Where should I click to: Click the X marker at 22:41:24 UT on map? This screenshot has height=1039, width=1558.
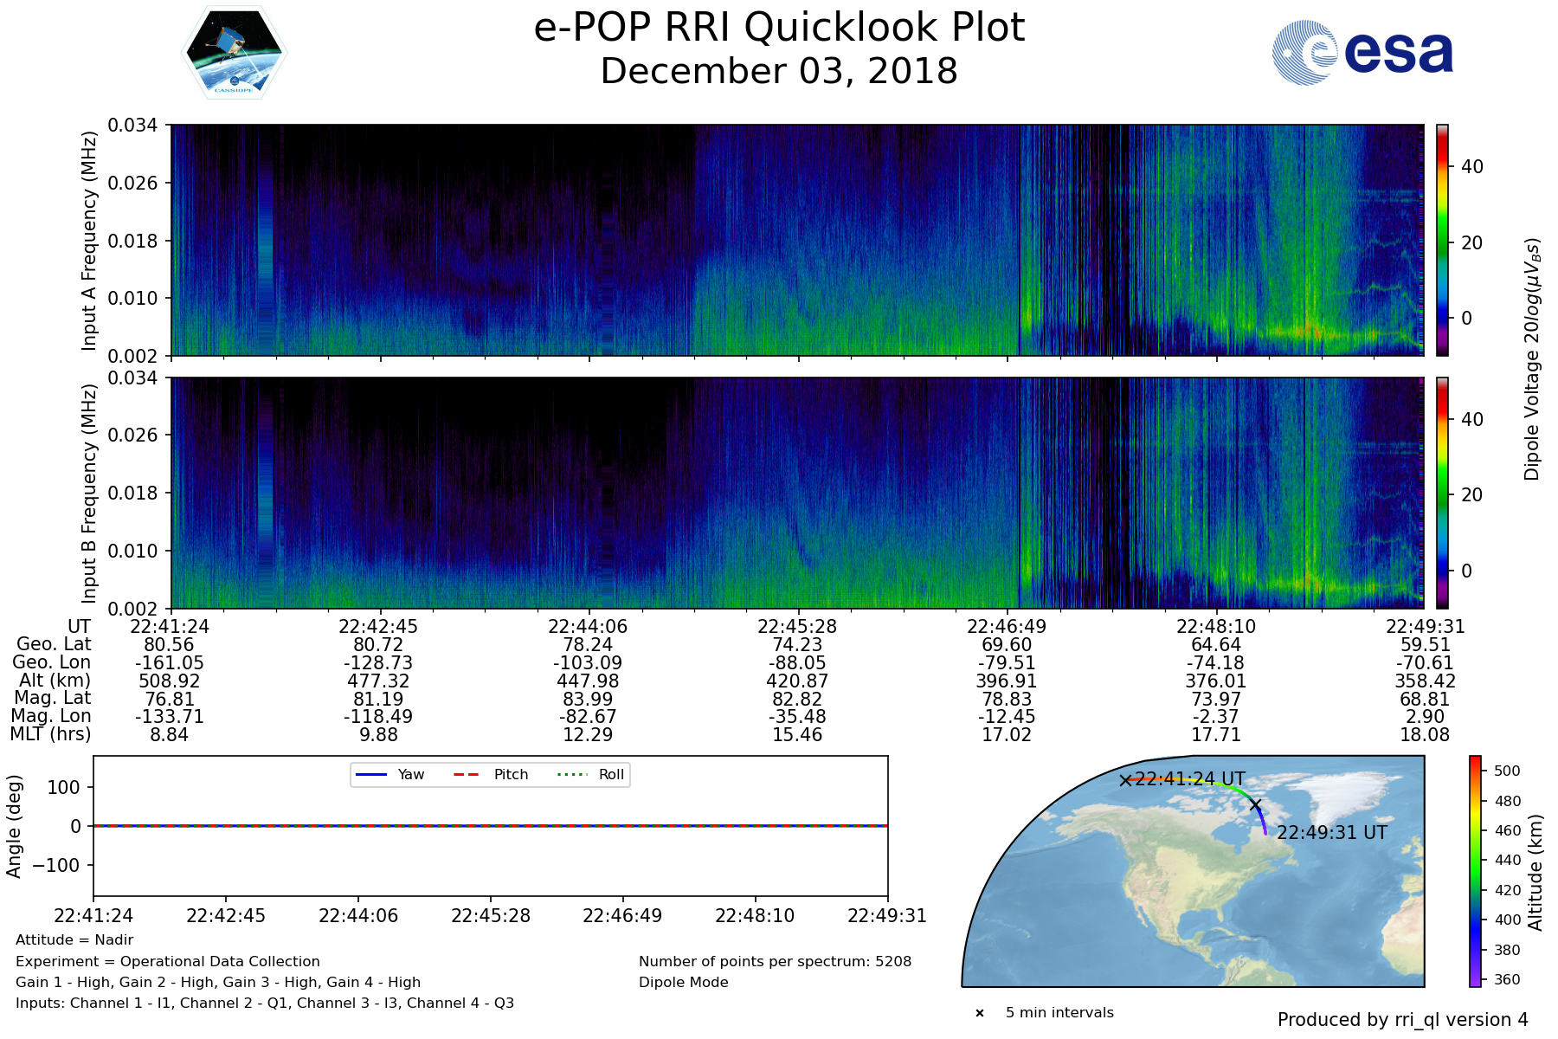(1125, 780)
